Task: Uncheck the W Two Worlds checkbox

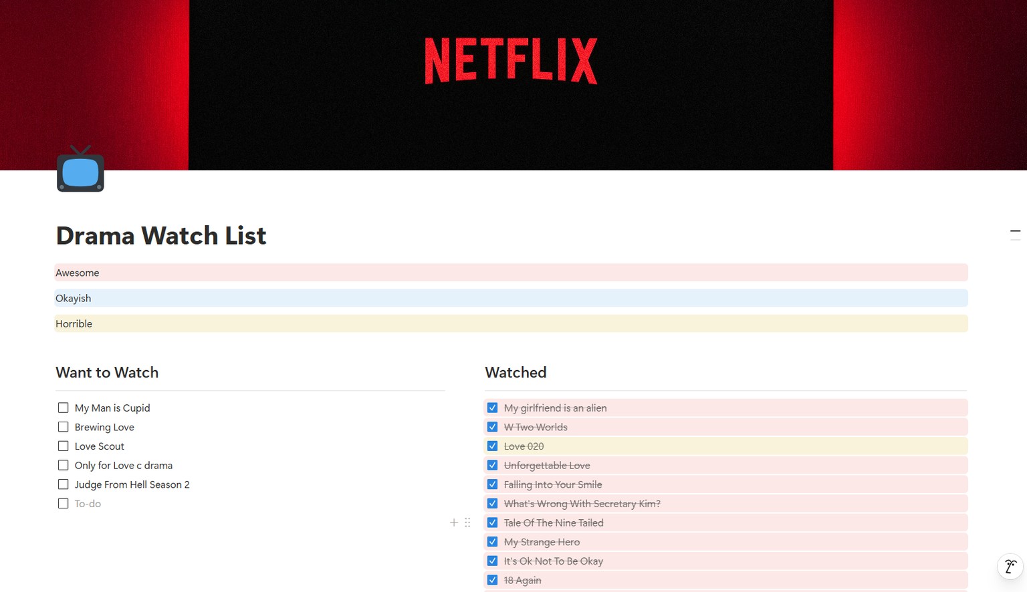Action: [x=492, y=427]
